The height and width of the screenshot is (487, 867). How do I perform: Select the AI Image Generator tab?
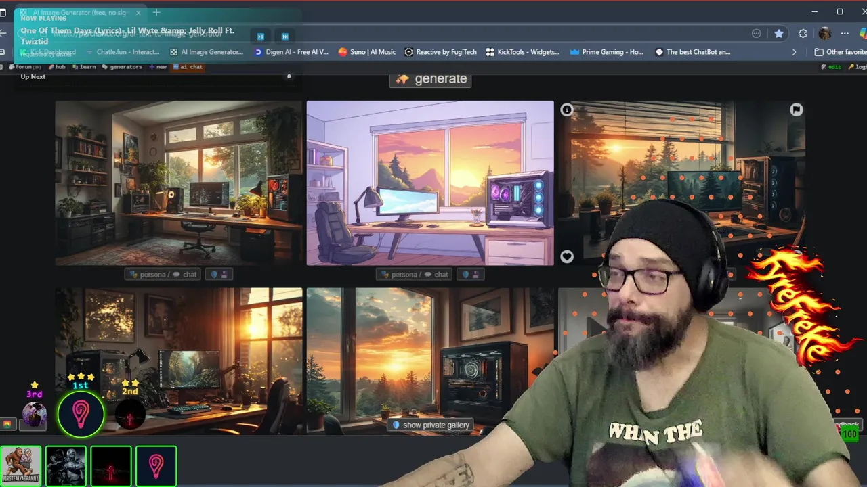click(x=80, y=12)
